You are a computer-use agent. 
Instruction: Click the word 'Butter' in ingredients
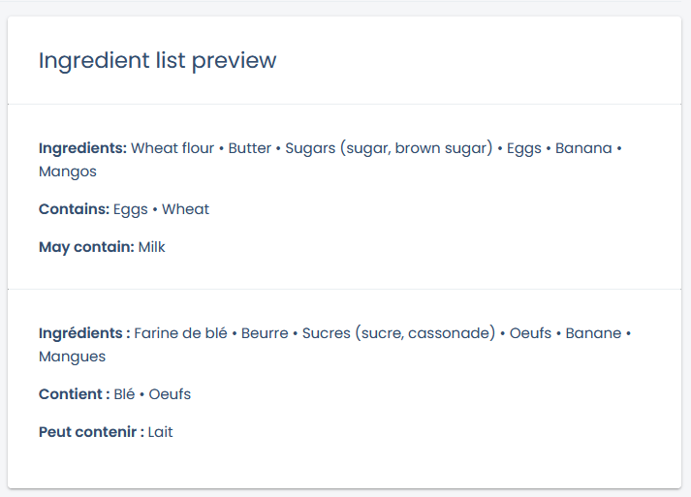tap(249, 148)
